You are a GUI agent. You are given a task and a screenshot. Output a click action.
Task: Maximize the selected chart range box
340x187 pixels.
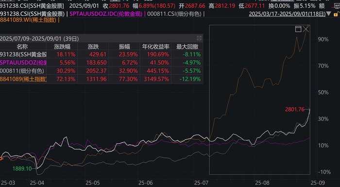[x=298, y=29]
